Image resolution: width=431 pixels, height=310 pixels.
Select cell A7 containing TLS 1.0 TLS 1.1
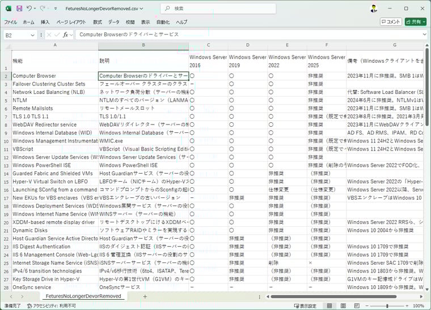click(x=54, y=117)
